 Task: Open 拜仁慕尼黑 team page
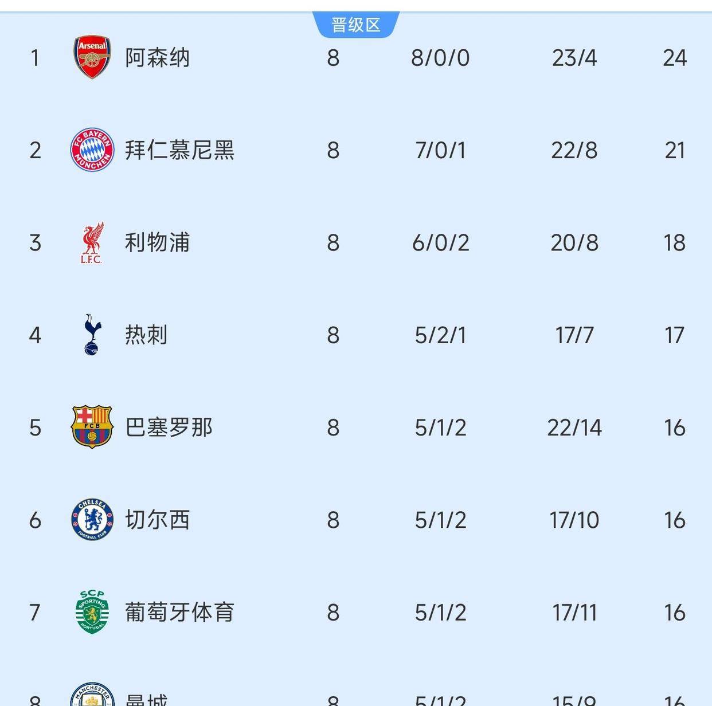tap(179, 150)
